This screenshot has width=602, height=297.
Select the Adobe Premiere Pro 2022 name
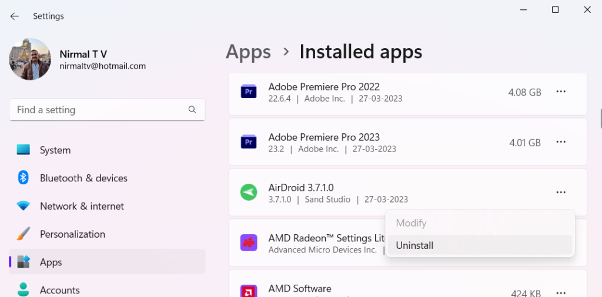pos(324,87)
